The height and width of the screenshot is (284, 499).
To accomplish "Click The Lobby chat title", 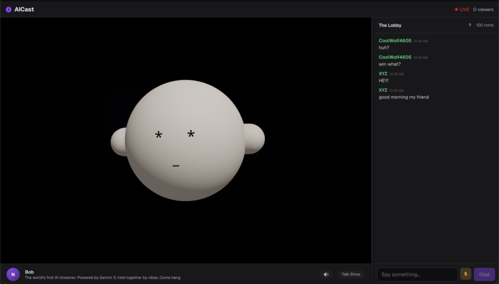I will (x=390, y=25).
